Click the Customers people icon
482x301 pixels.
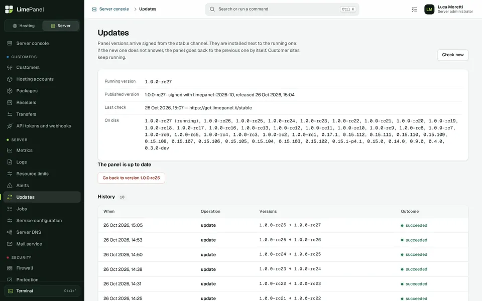(x=10, y=68)
